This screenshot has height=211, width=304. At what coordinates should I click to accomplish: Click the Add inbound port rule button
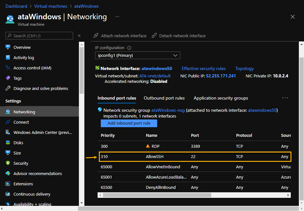point(129,123)
